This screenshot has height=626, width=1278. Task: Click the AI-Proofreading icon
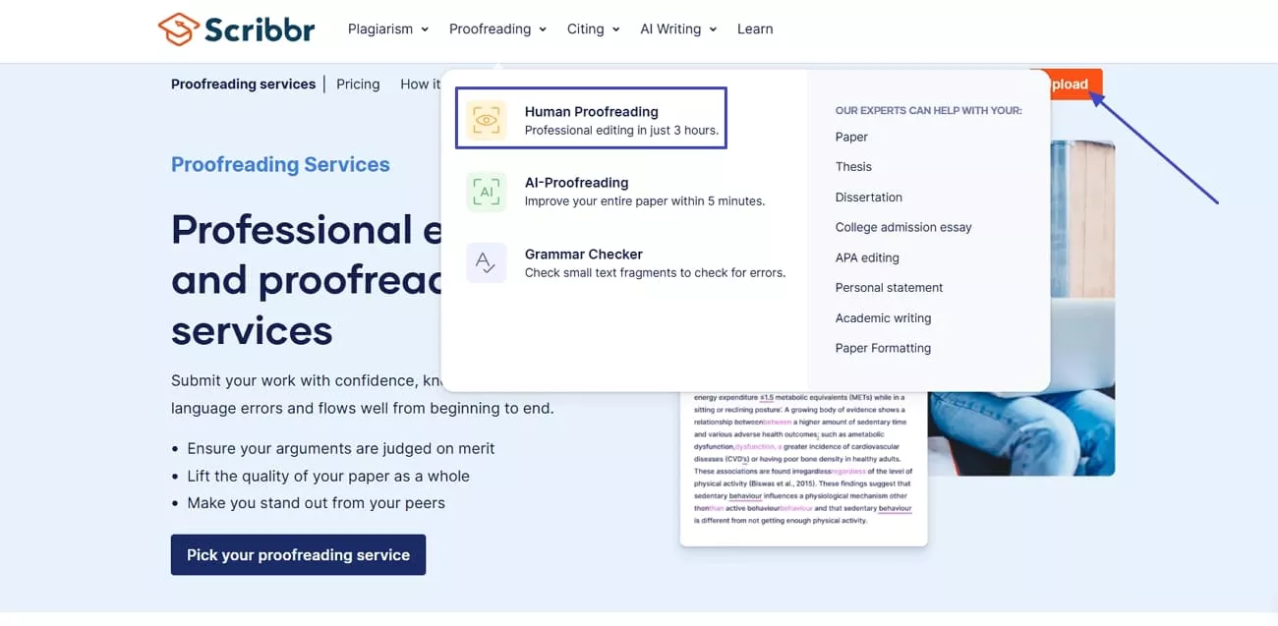coord(486,191)
